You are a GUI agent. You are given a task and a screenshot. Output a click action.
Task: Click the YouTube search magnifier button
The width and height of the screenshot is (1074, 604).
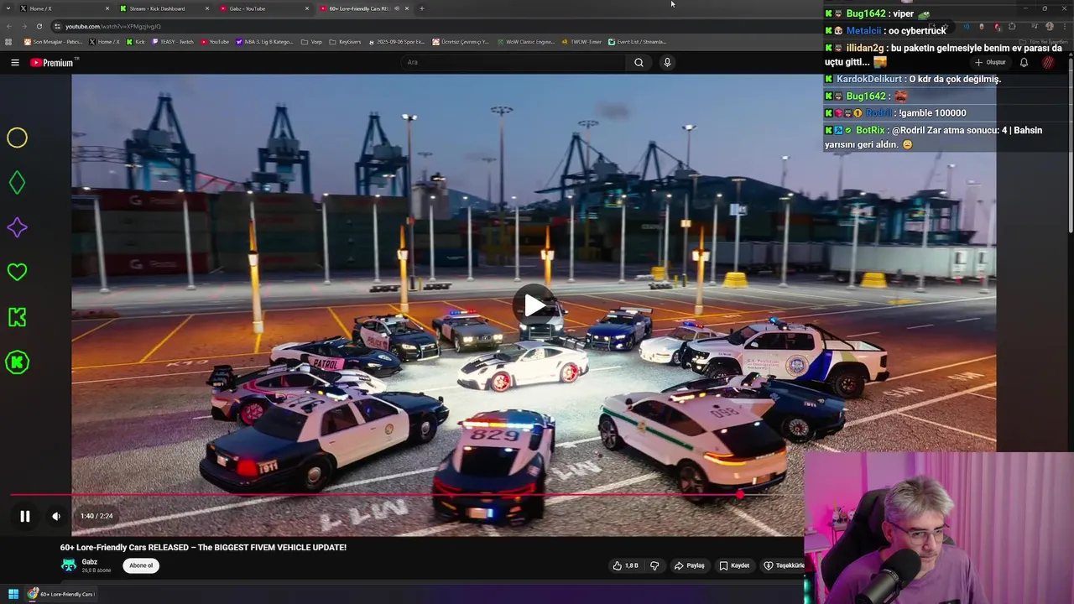click(x=639, y=62)
